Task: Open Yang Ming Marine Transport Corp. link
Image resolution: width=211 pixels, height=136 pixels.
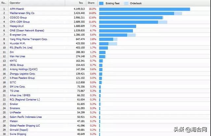Action: tap(29, 39)
